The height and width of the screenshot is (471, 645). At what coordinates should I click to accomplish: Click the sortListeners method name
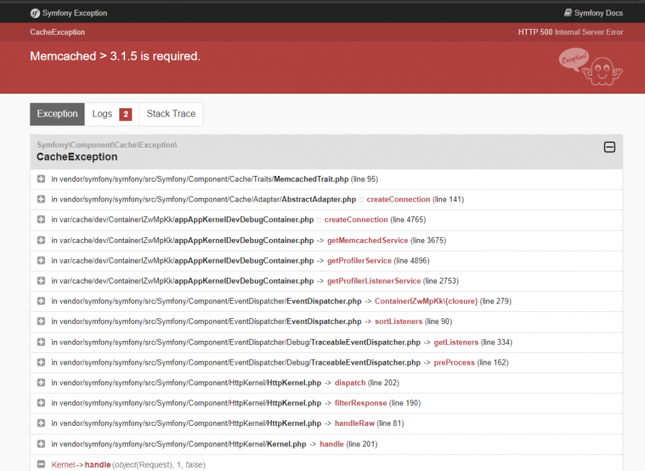pyautogui.click(x=398, y=322)
